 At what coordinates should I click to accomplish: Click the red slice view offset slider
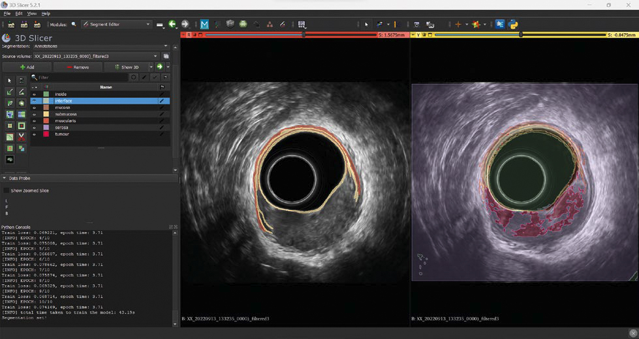pos(291,35)
